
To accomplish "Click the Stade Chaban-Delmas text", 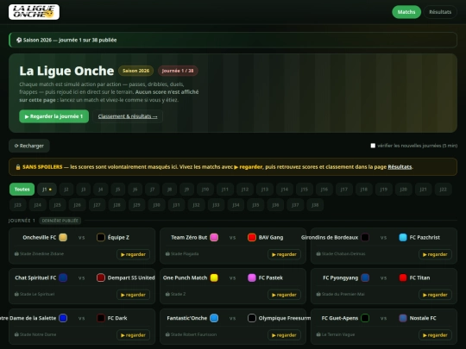I will (x=343, y=253).
